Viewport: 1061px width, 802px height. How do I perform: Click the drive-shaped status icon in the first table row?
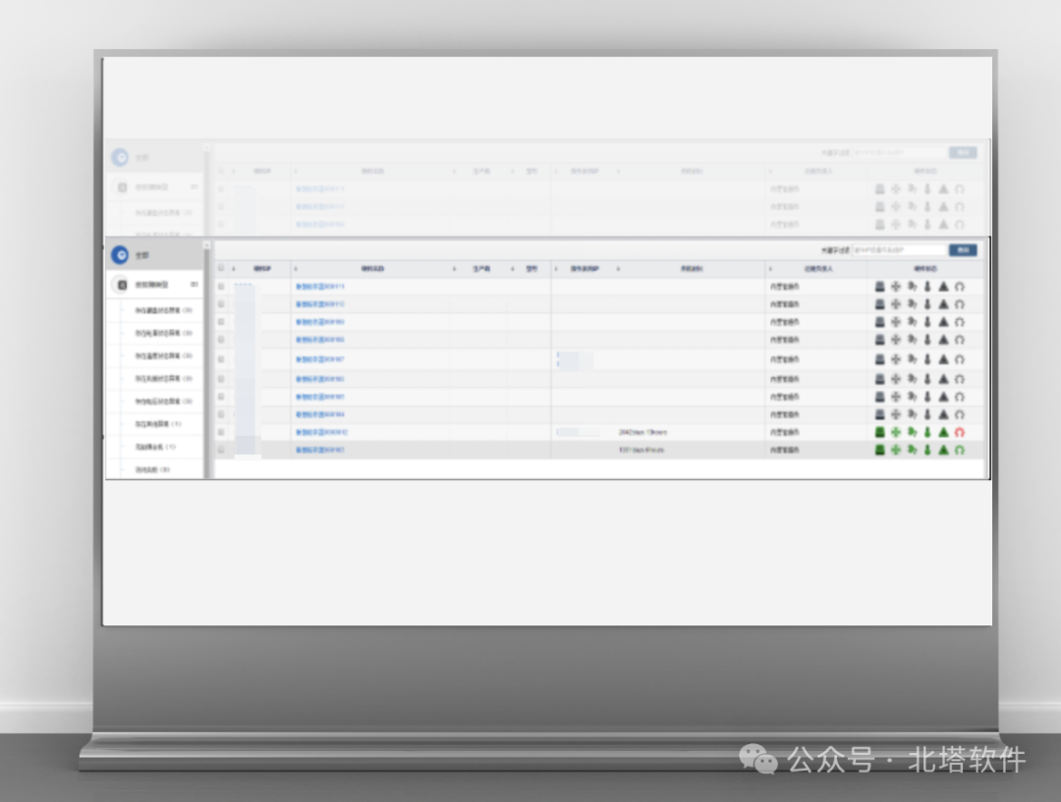(x=879, y=287)
